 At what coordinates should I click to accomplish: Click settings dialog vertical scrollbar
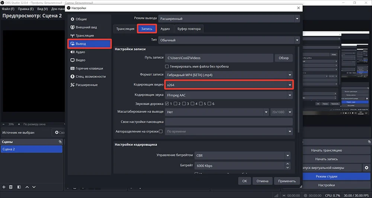pyautogui.click(x=298, y=90)
